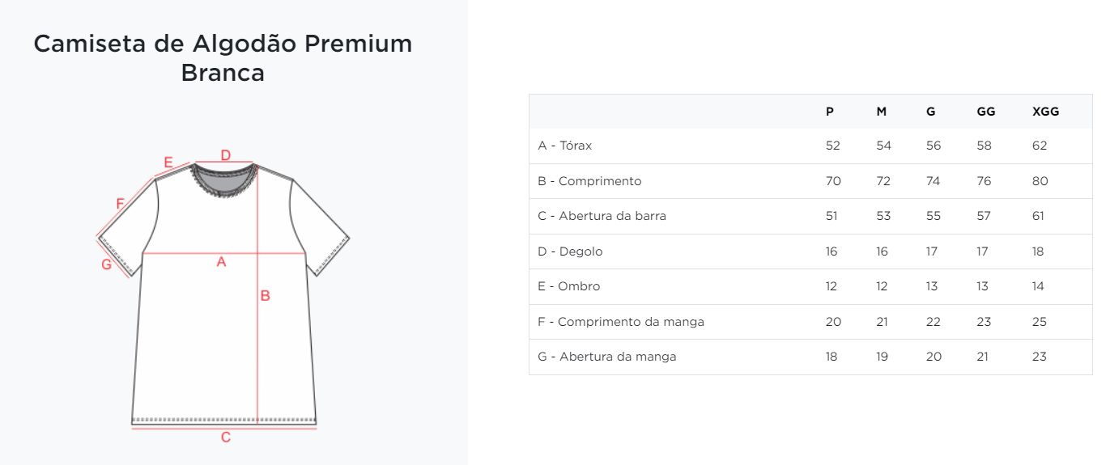The height and width of the screenshot is (465, 1110).
Task: Click the red B label on shirt diagram
Action: tap(265, 296)
